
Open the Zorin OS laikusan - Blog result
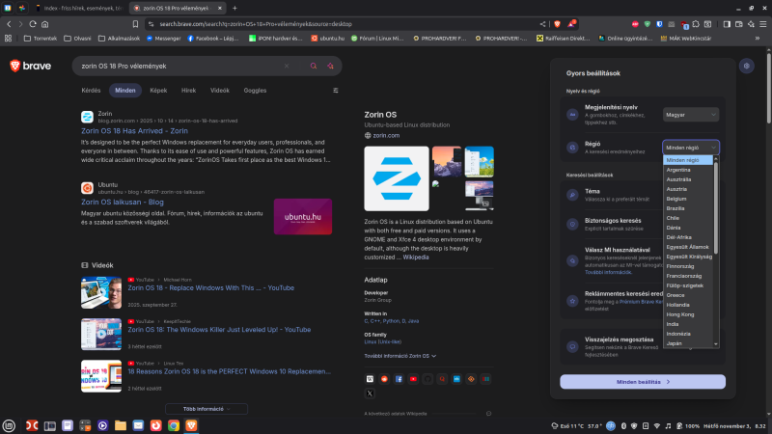click(123, 203)
